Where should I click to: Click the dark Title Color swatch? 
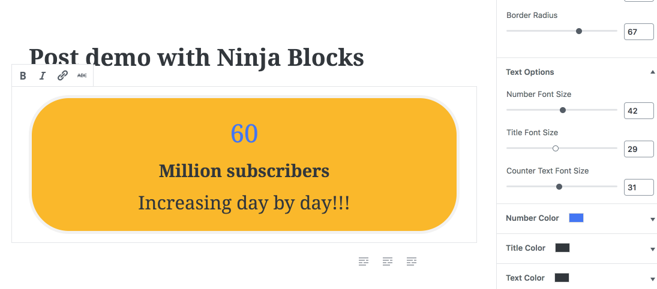[562, 248]
